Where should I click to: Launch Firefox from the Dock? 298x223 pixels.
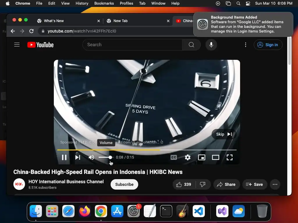(85, 211)
